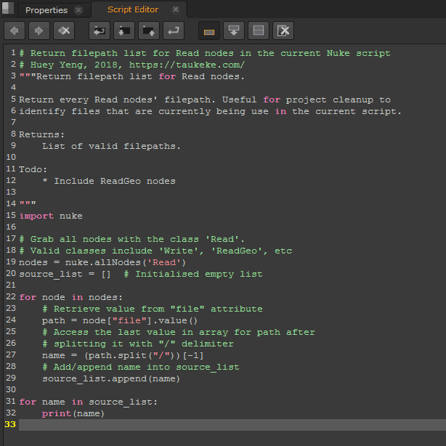Show input only pane icon
The image size is (446, 446).
click(x=209, y=31)
